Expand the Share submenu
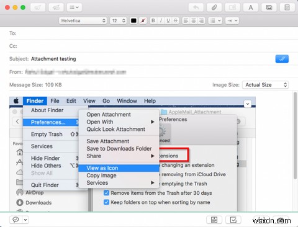298x227 pixels. 119,156
